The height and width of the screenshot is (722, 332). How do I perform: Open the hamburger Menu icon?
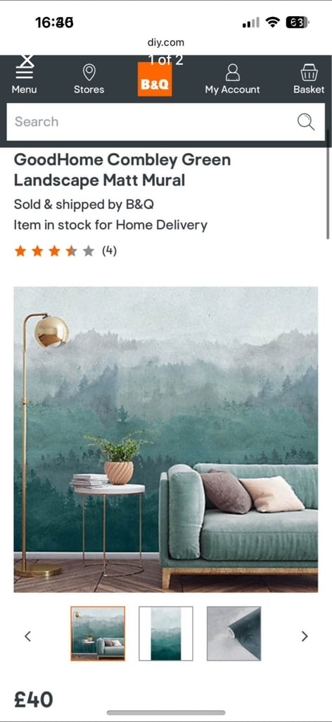pyautogui.click(x=25, y=73)
